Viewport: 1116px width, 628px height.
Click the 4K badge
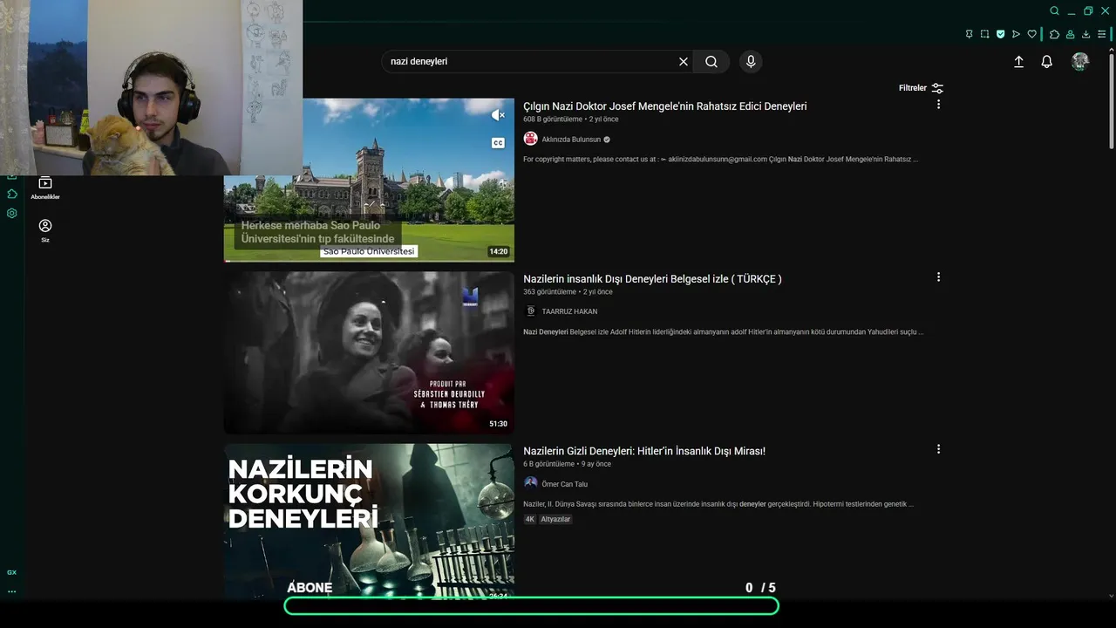[x=529, y=519]
